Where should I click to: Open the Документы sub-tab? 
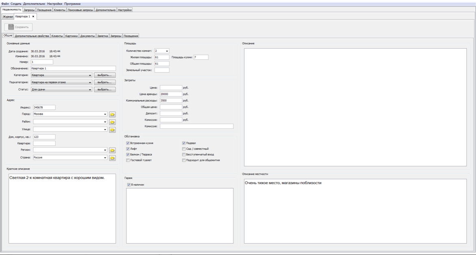tap(87, 36)
